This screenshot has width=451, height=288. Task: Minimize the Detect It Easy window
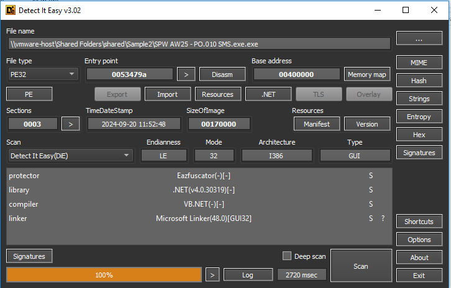click(378, 10)
